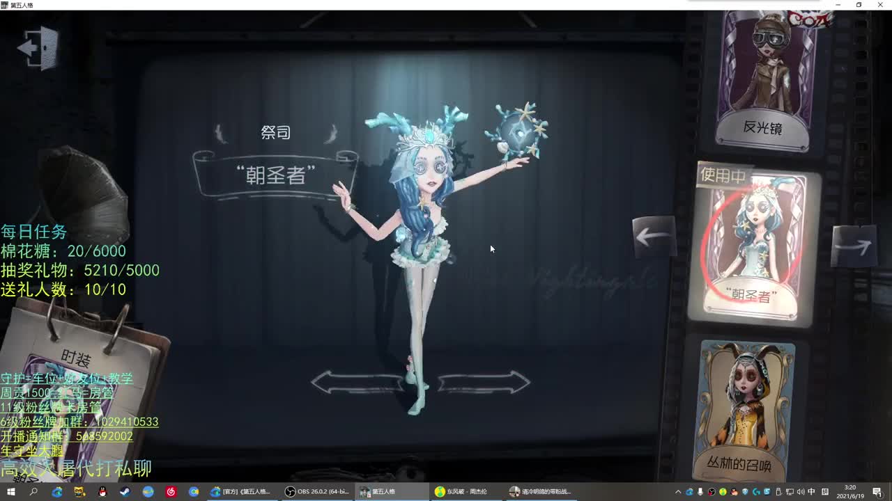Open the Windows Start menu

[11, 492]
